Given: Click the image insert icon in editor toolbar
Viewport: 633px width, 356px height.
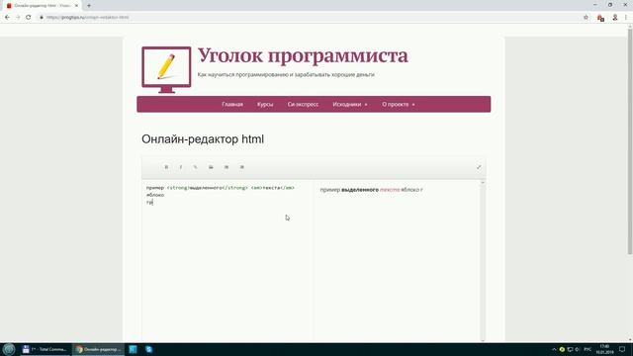Looking at the screenshot, I should pos(211,167).
